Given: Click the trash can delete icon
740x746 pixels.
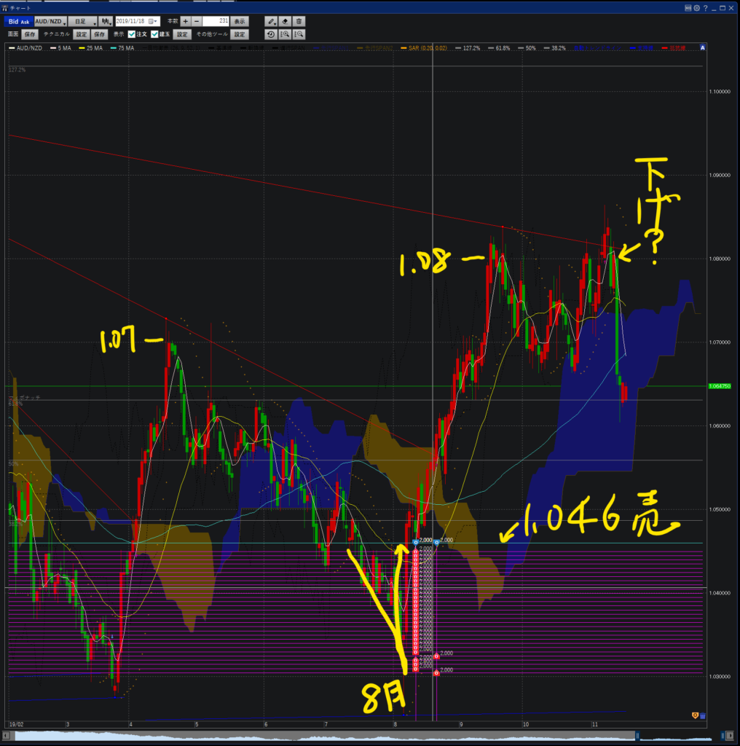Looking at the screenshot, I should coord(299,22).
